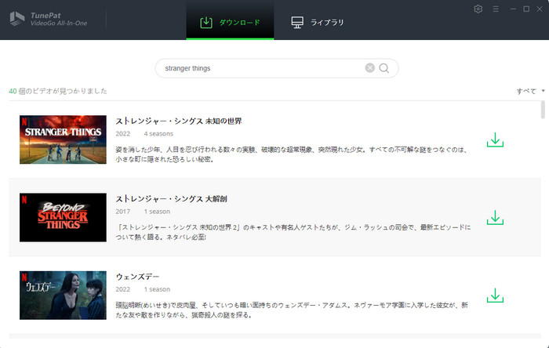This screenshot has height=348, width=549.
Task: Switch to the ダウンロード tab
Action: click(230, 20)
